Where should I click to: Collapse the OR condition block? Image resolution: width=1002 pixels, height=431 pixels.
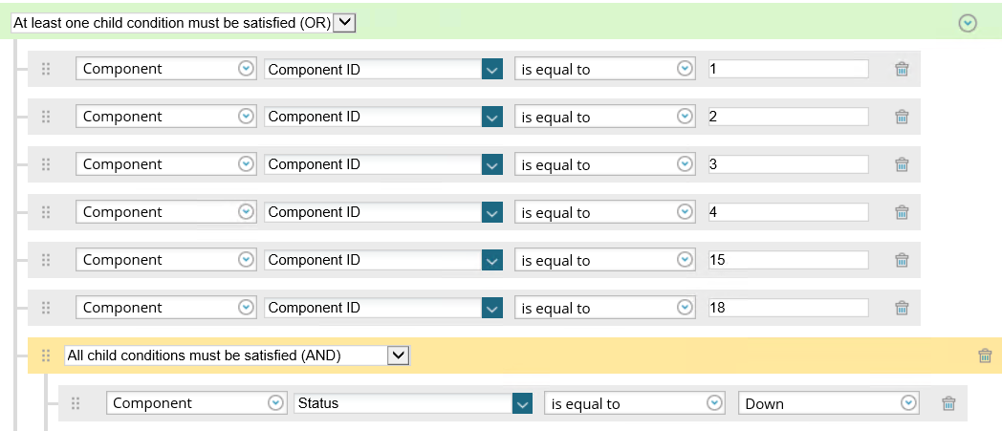[968, 23]
